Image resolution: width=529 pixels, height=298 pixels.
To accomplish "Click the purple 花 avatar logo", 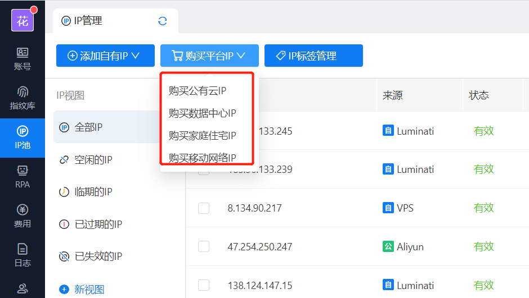I will 23,21.
